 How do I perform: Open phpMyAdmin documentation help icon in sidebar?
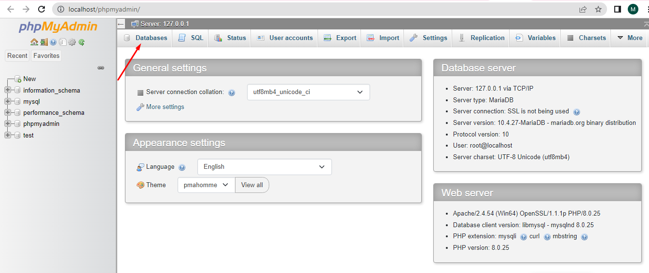[x=53, y=42]
